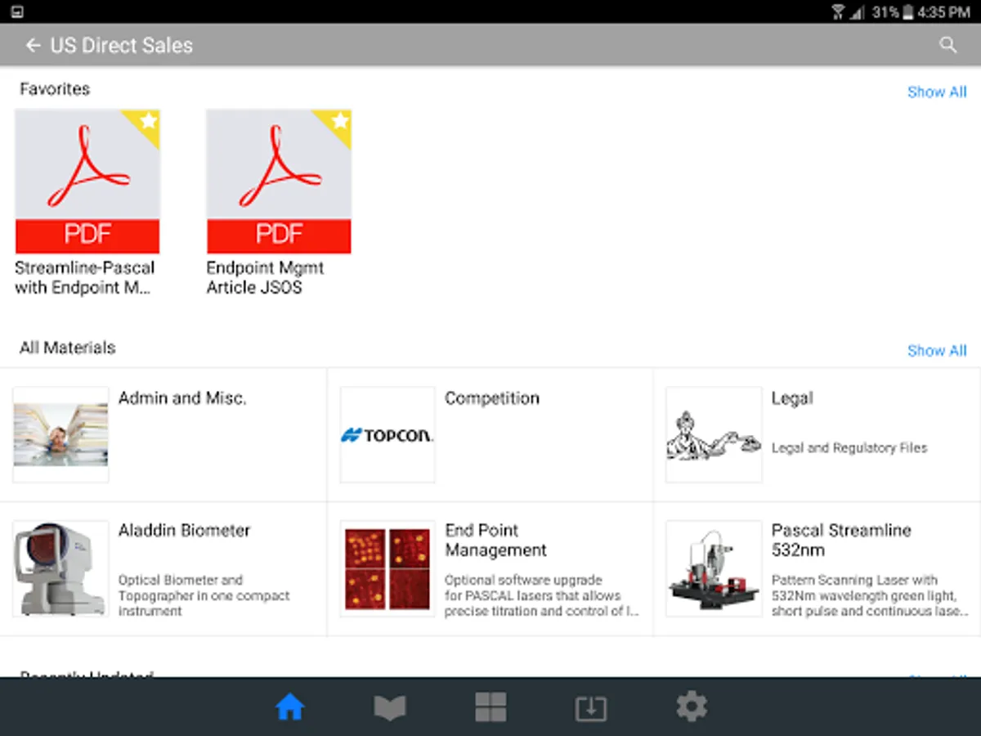Open the grid view icon
Viewport: 981px width, 736px height.
tap(490, 707)
